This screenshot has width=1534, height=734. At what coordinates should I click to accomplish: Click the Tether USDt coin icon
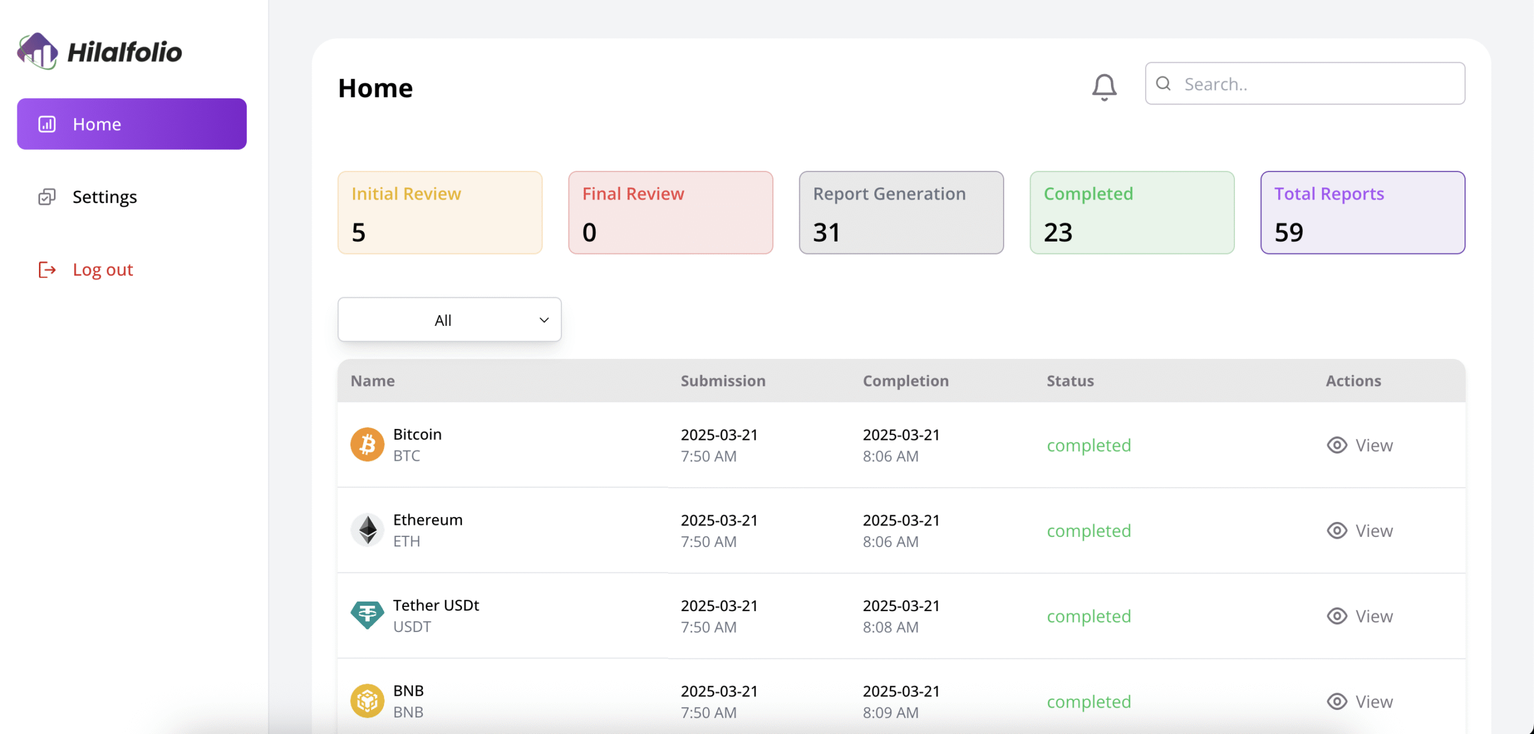(x=367, y=615)
